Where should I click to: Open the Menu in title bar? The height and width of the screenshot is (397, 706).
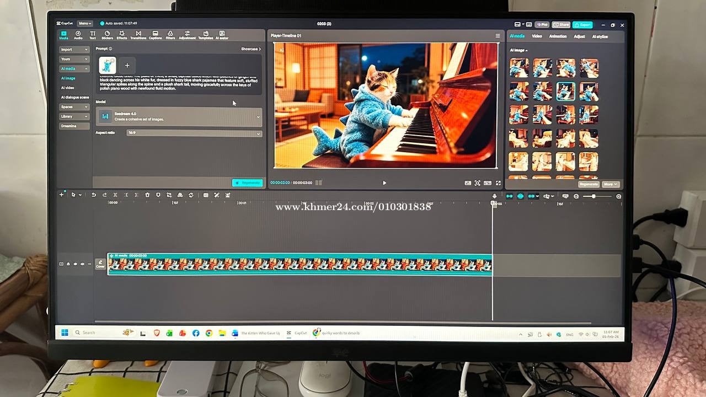pyautogui.click(x=85, y=23)
